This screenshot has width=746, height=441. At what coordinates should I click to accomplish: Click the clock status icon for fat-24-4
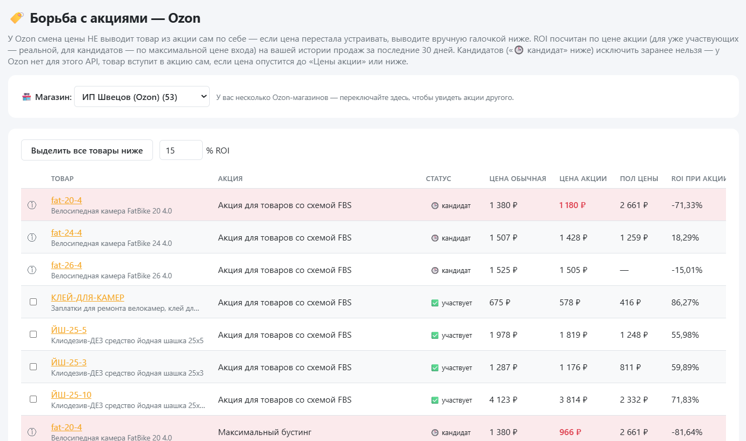click(x=435, y=238)
